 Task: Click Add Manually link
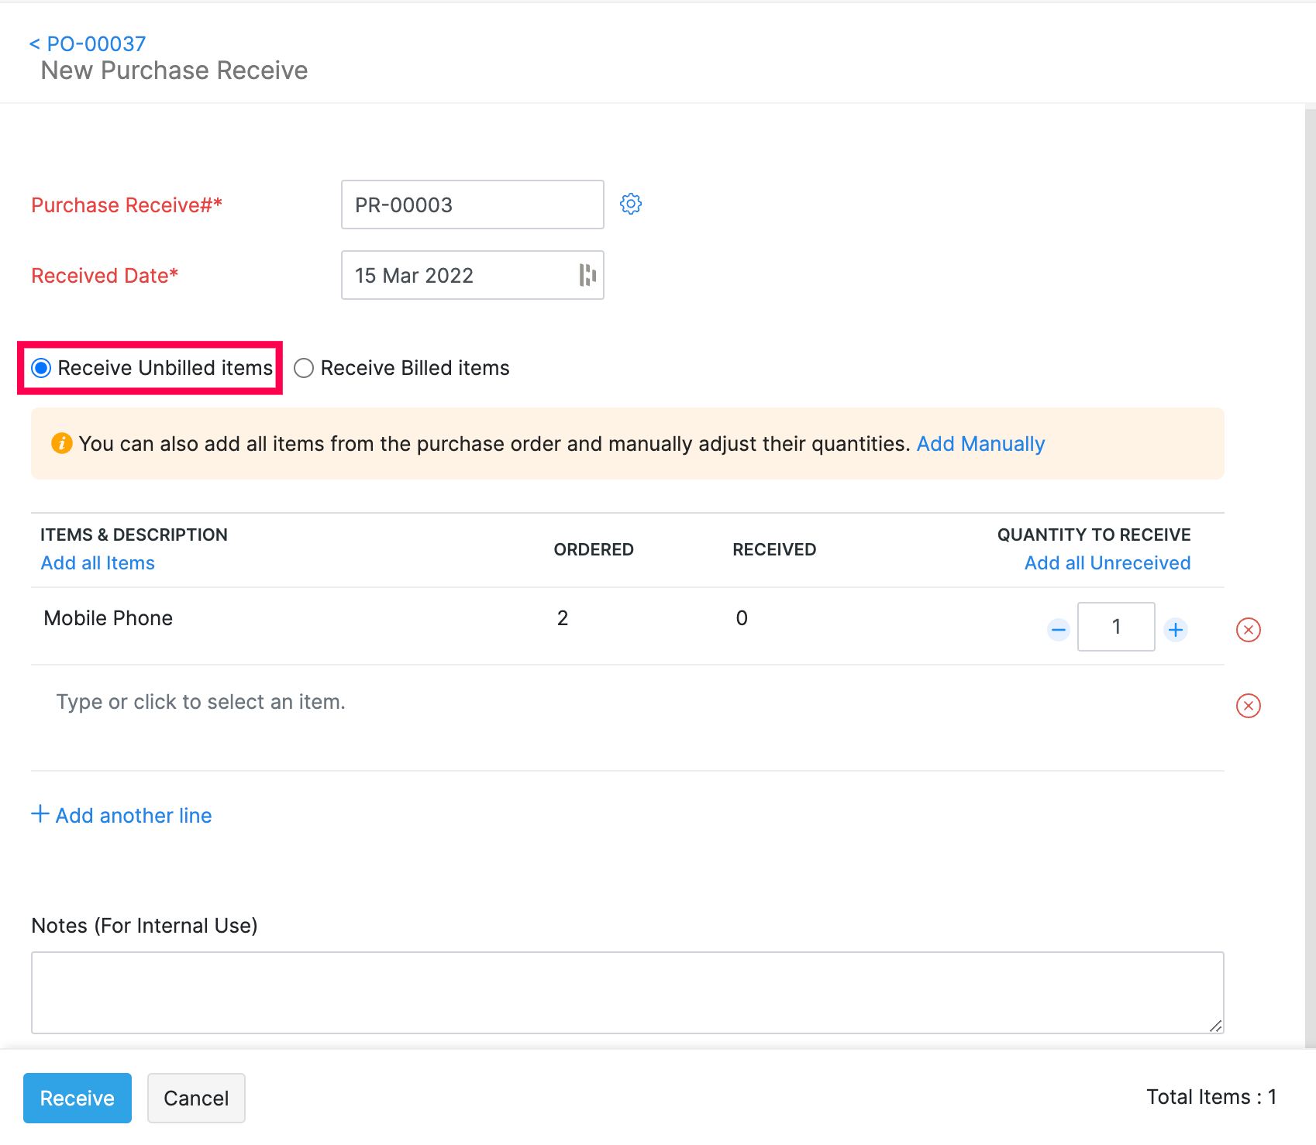click(980, 443)
